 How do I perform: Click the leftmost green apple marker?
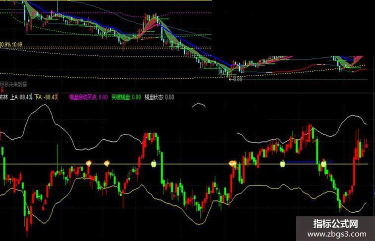[154, 163]
